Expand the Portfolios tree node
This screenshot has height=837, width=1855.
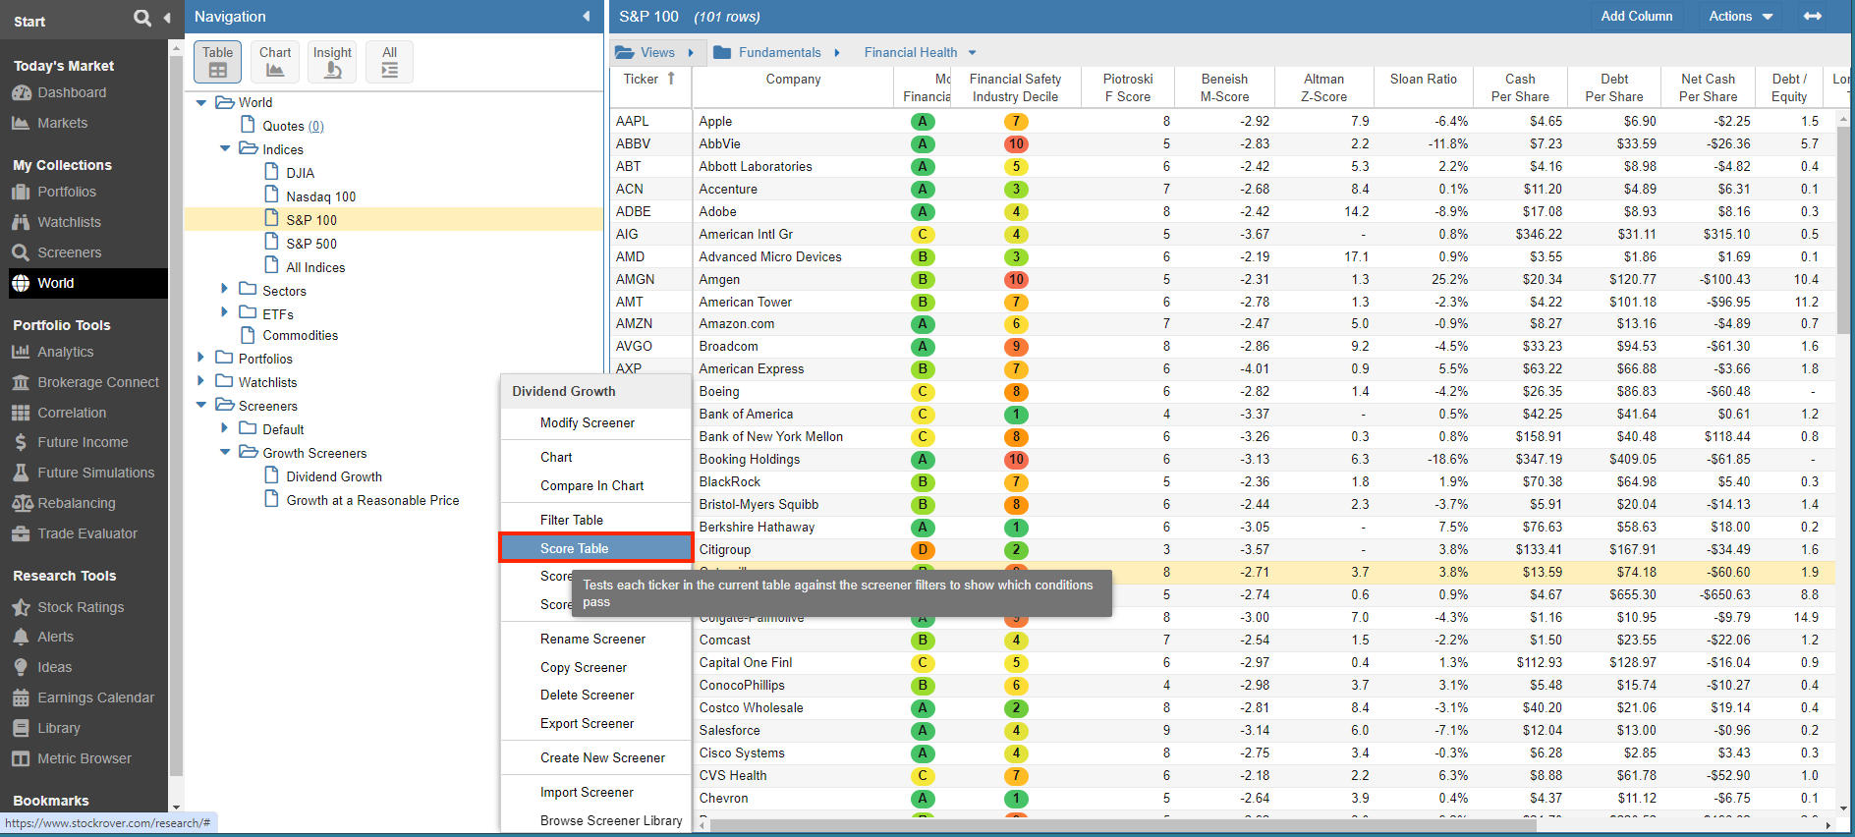click(201, 358)
